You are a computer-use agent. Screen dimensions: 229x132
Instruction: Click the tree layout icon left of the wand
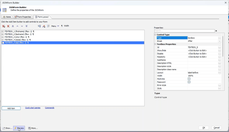[39, 26]
